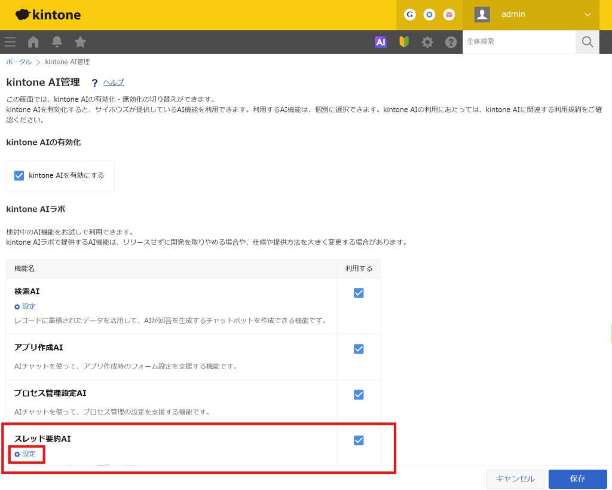This screenshot has height=490, width=612.
Task: Click the プロセス管理設定AI feature name
Action: 50,393
